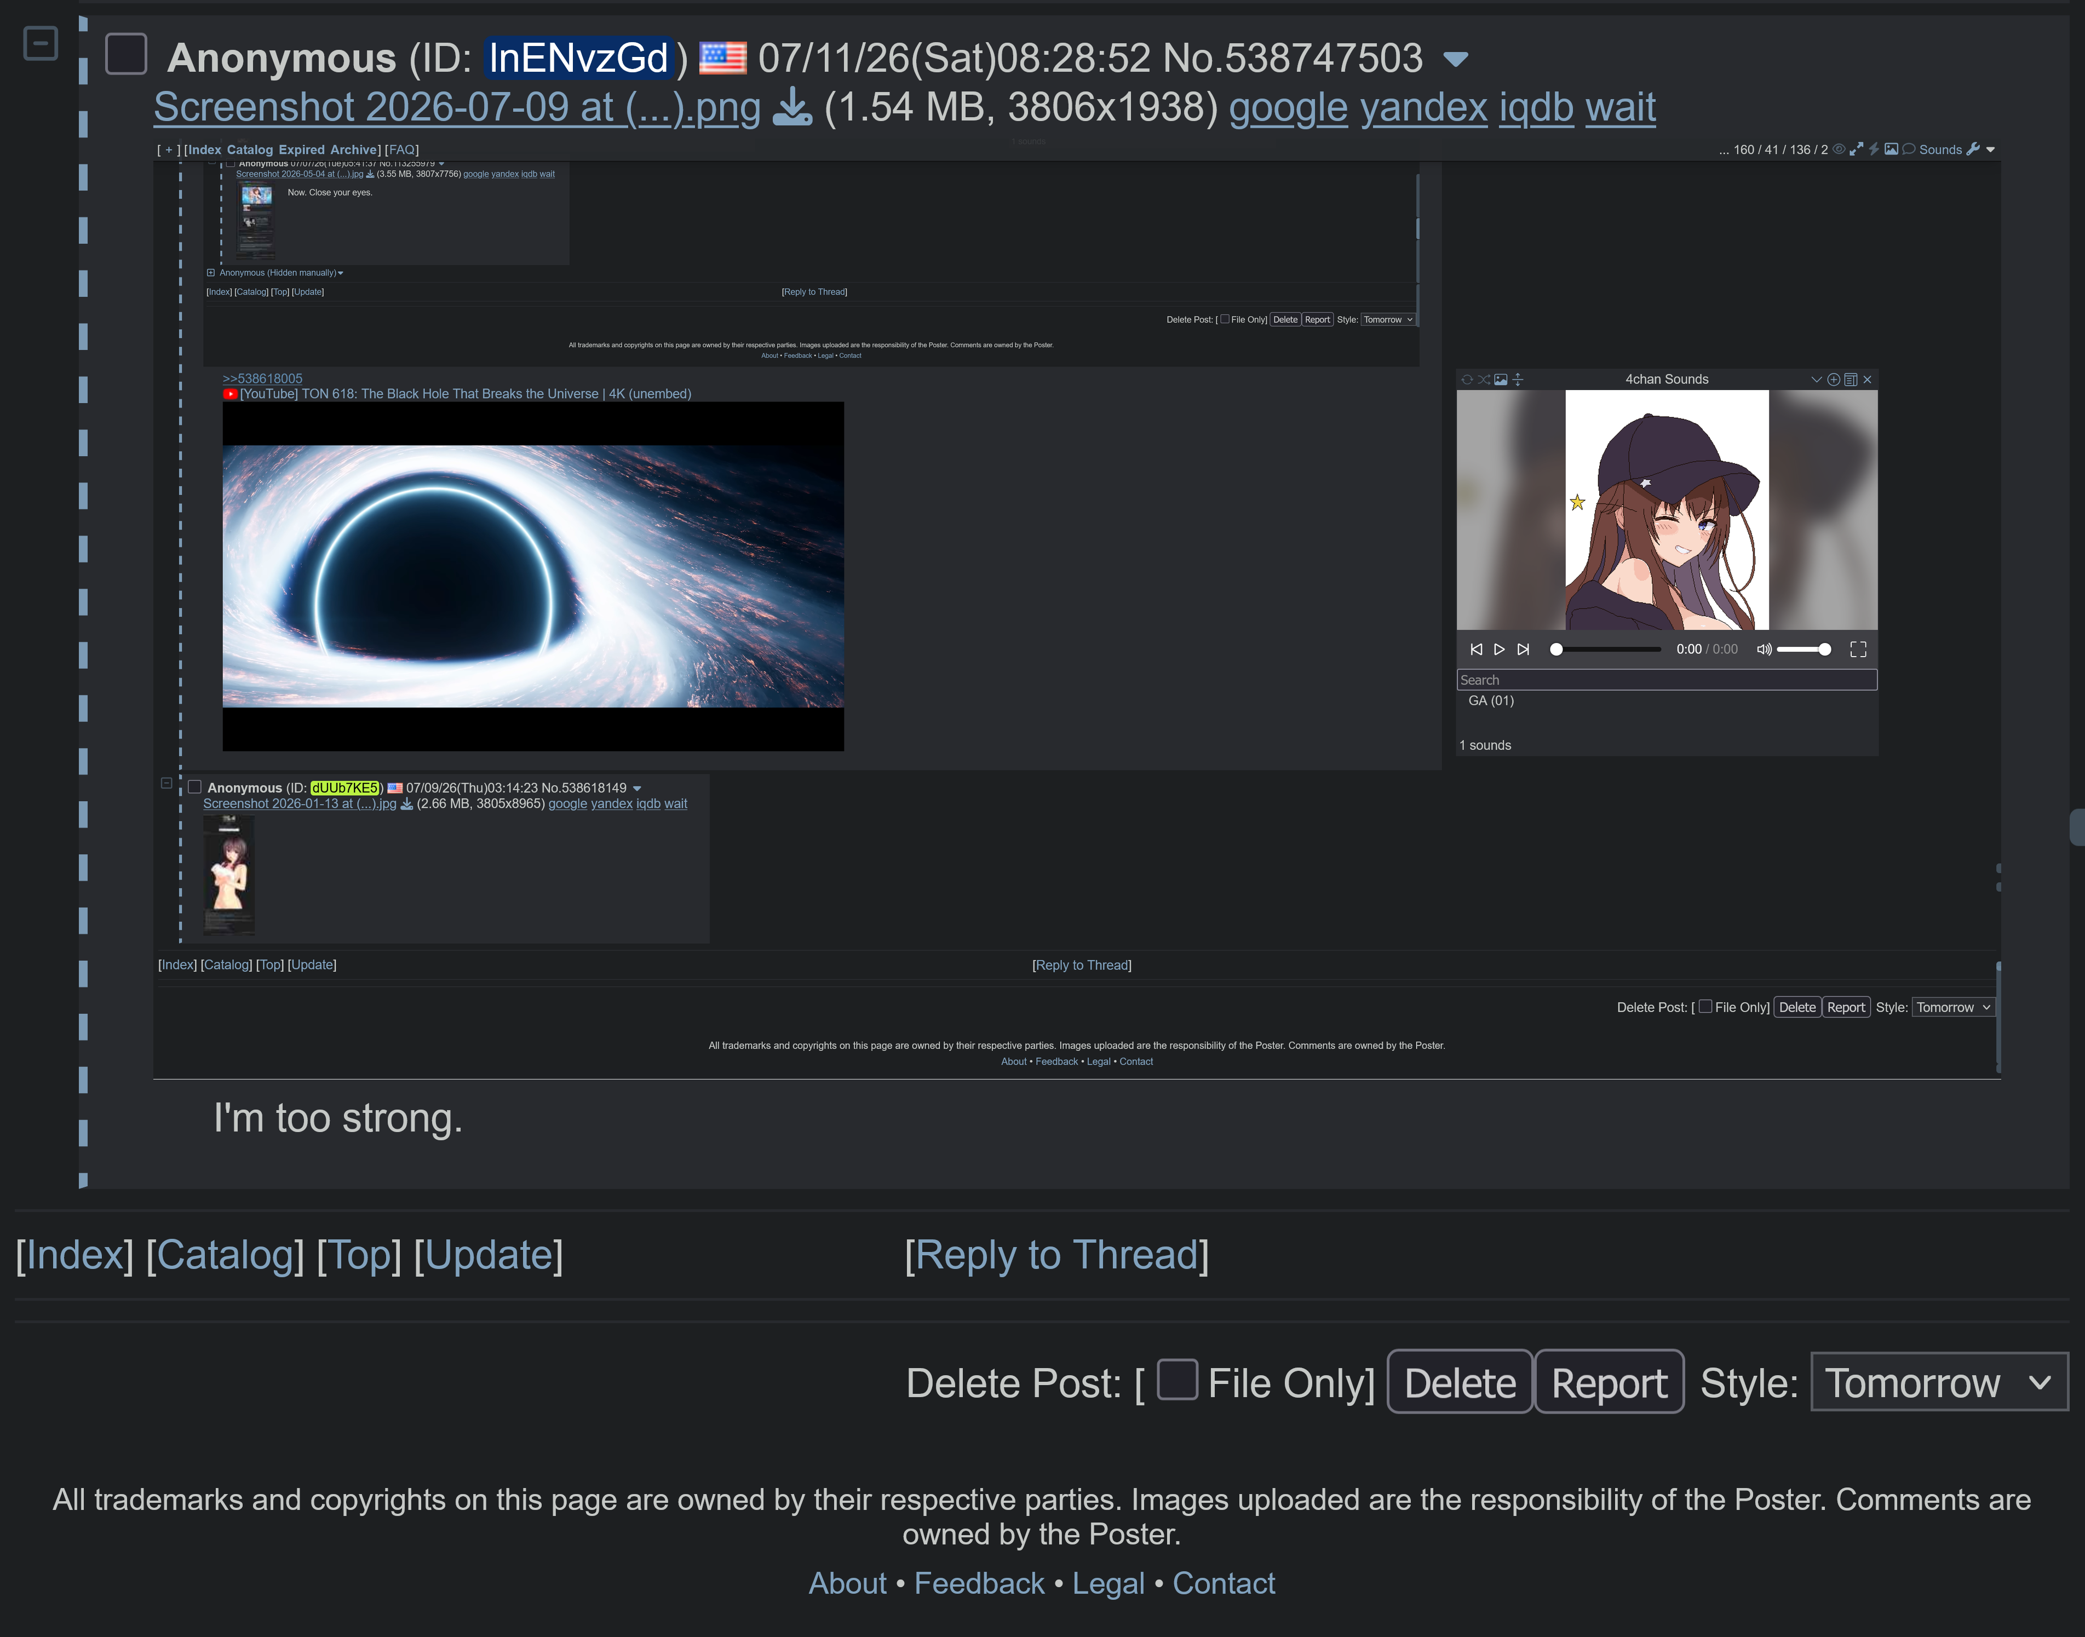Image resolution: width=2085 pixels, height=1637 pixels.
Task: Click the "All trademarks and copyrights" disclaimer text
Action: coord(1042,1517)
